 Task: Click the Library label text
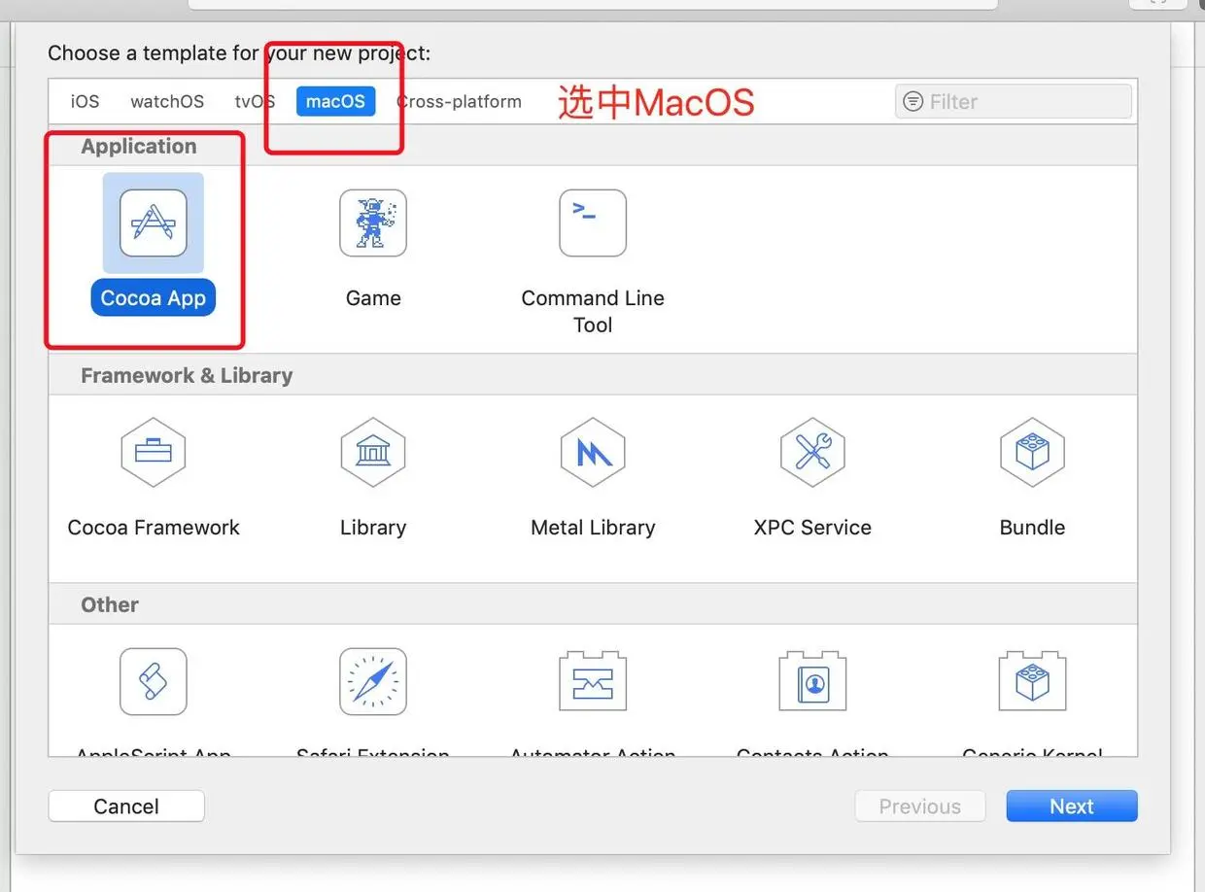click(373, 528)
